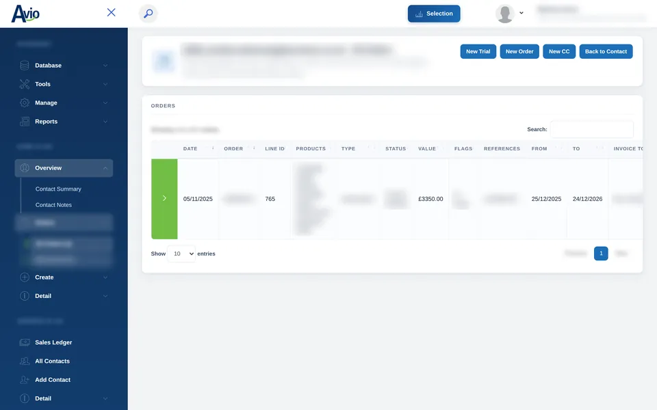The image size is (657, 410).
Task: Open the user account dropdown arrow
Action: tap(521, 13)
